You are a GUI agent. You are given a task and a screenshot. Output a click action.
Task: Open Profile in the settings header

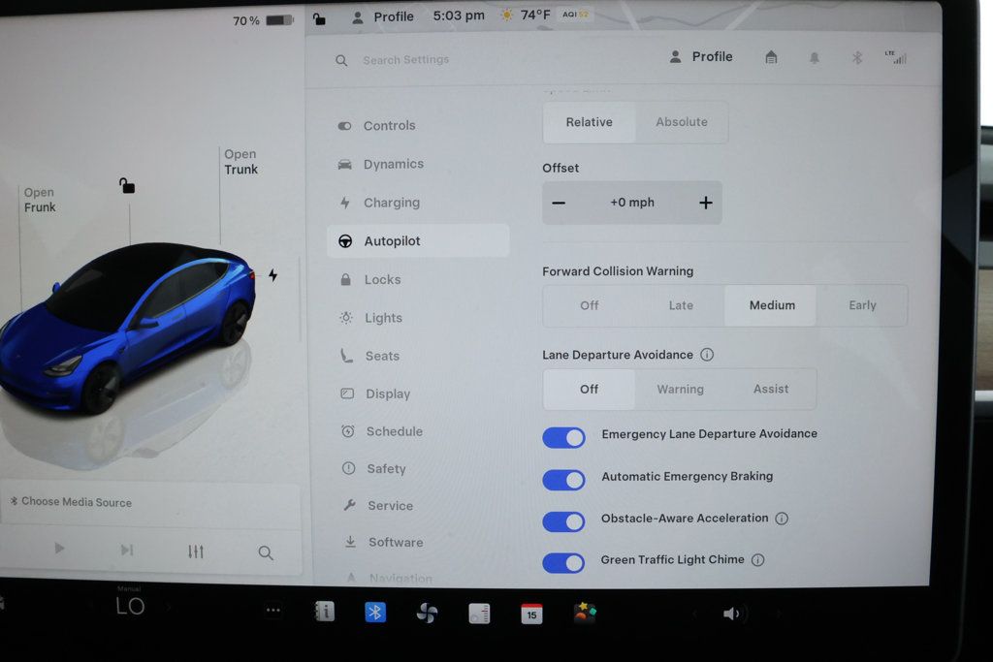click(701, 57)
